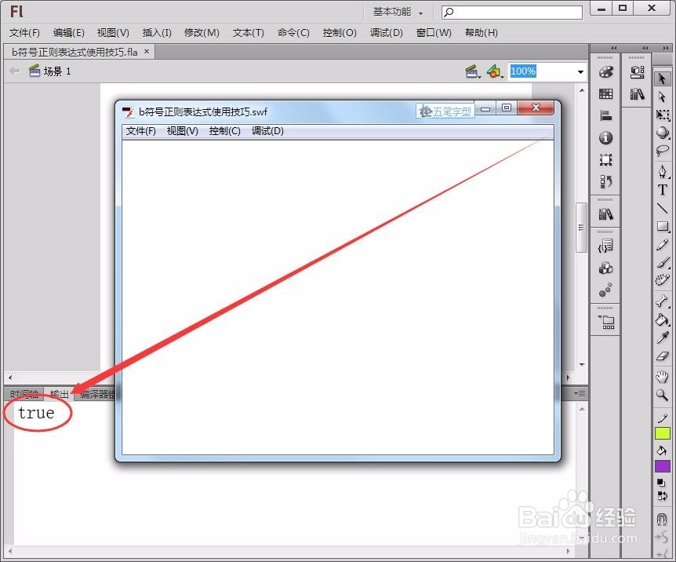This screenshot has width=676, height=562.
Task: Select the Lasso tool
Action: tap(662, 150)
